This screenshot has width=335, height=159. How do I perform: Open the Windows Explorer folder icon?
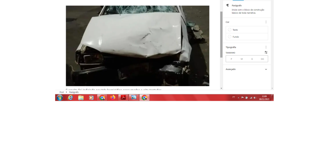pos(81,98)
